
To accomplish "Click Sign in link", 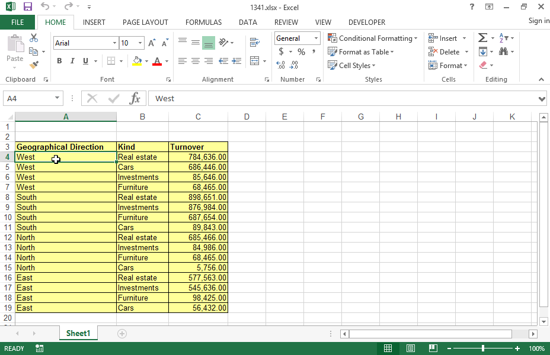I will click(x=538, y=21).
